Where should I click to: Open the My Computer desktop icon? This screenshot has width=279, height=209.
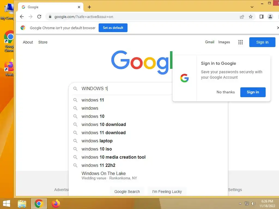coord(7,11)
